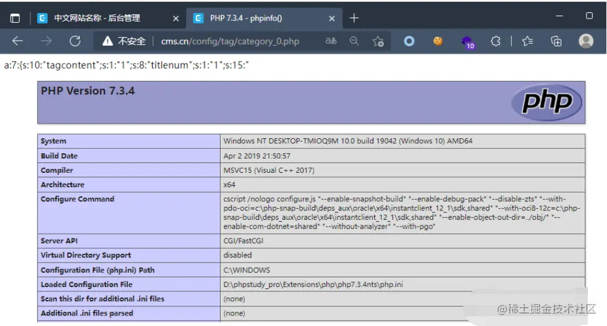Image resolution: width=607 pixels, height=326 pixels.
Task: Click the disabled value cell
Action: point(237,255)
